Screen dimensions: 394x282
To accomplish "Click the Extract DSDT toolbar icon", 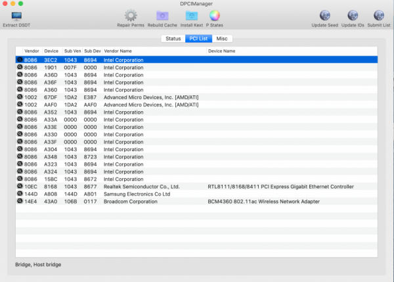I will tap(16, 15).
